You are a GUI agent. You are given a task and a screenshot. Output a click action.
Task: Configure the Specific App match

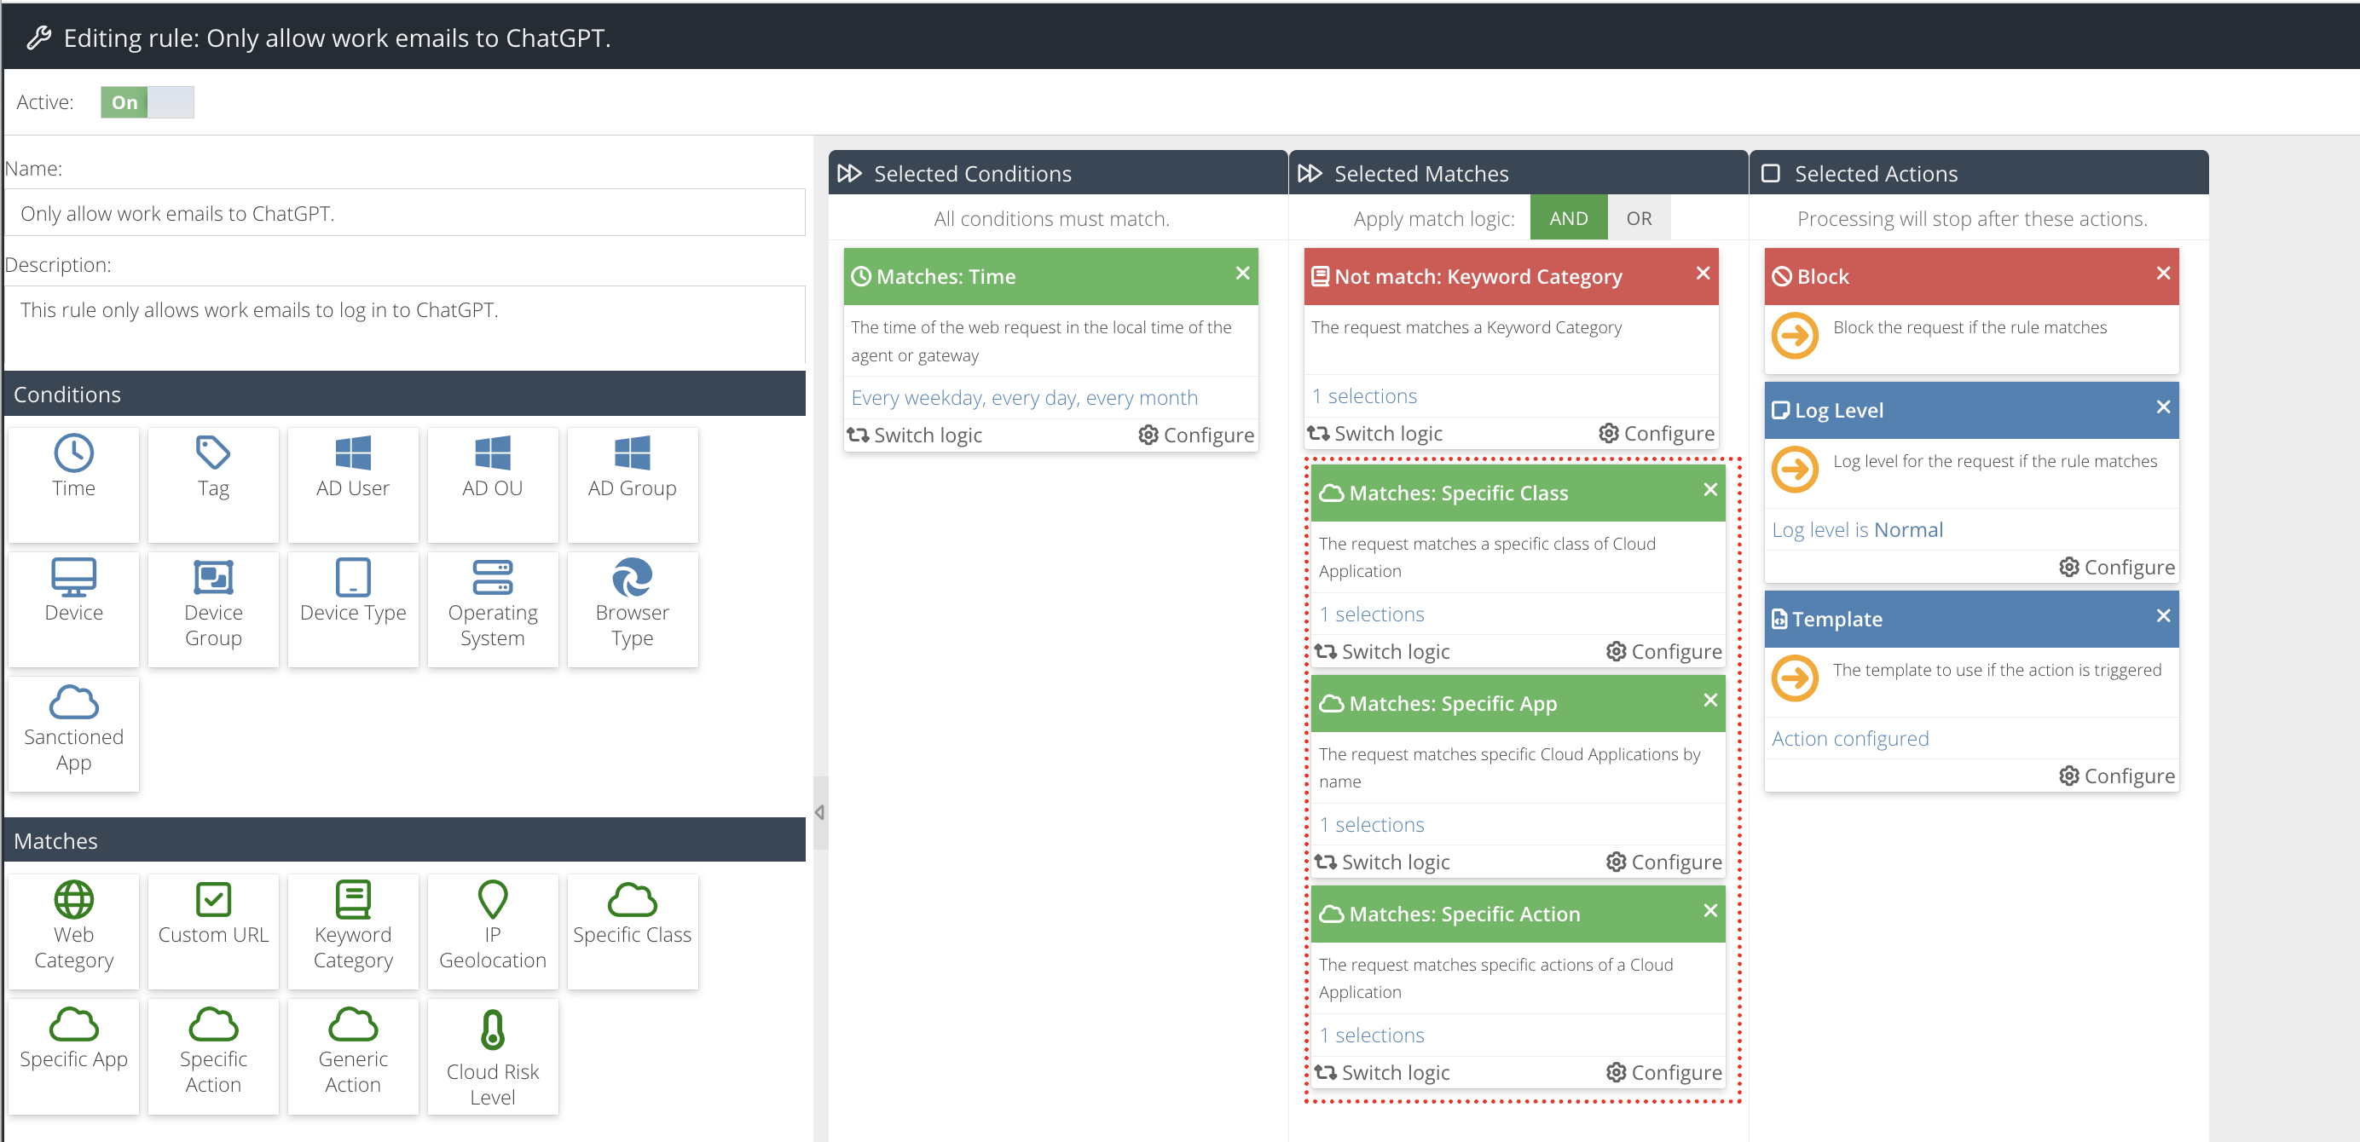(1664, 862)
